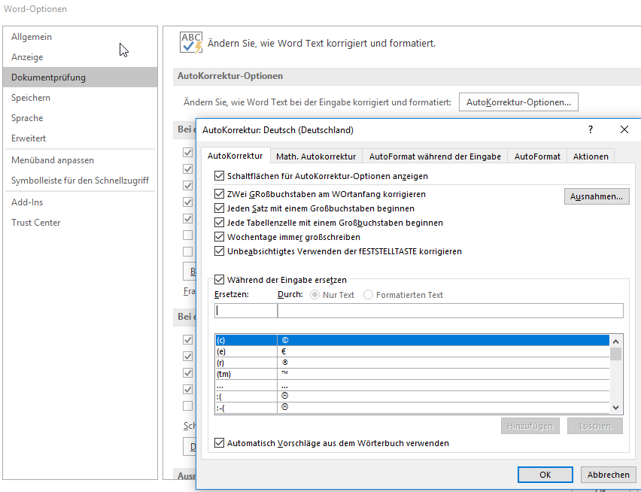The image size is (641, 492).
Task: Click the Durch input field
Action: pos(451,311)
